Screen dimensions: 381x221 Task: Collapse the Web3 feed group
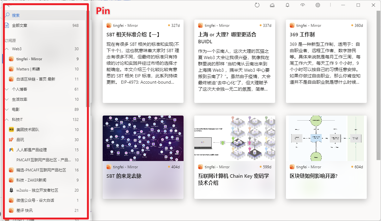tap(7, 49)
